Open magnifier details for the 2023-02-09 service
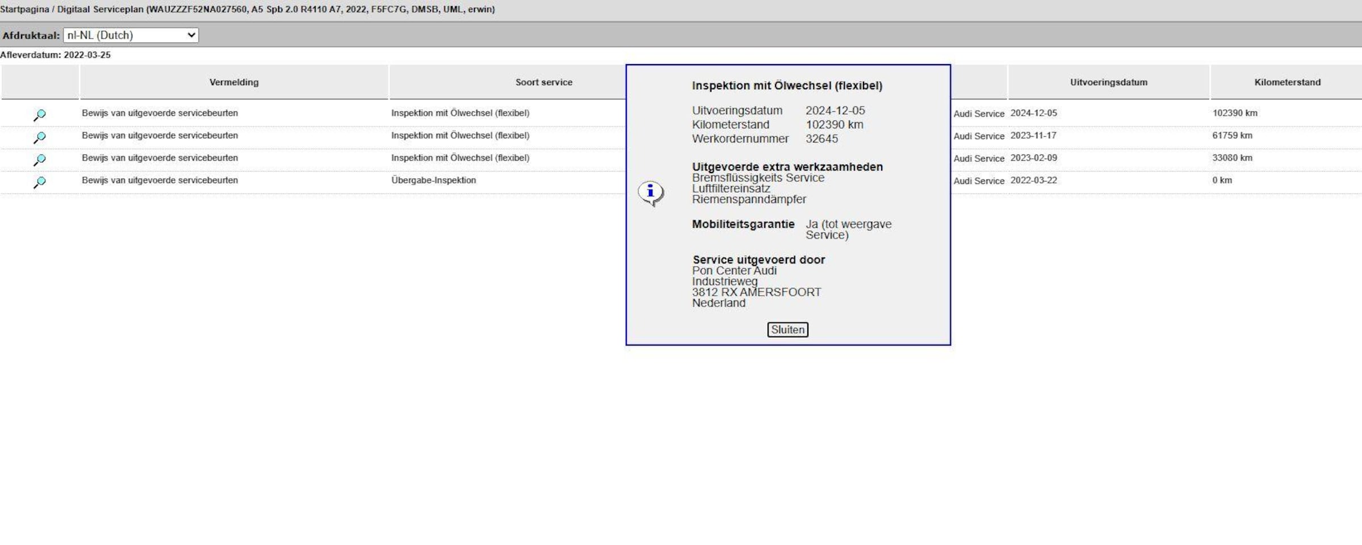Image resolution: width=1362 pixels, height=545 pixels. tap(39, 160)
